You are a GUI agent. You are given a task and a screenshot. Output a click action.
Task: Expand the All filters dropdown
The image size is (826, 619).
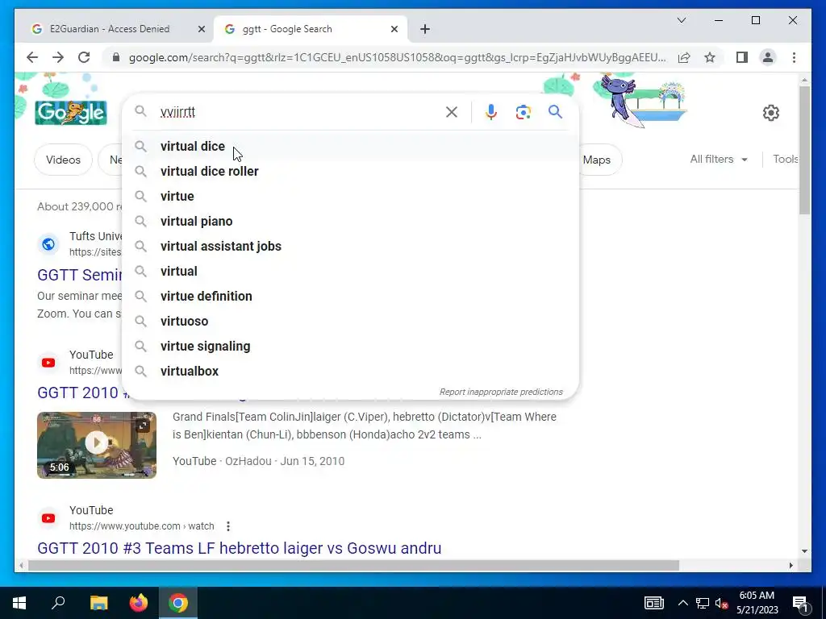[x=719, y=159]
